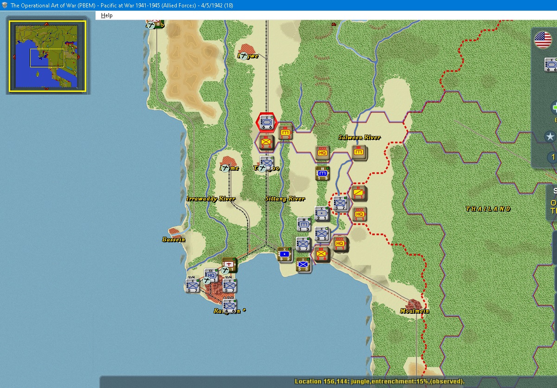Select the infantry 5-7 in Rangoon city
Screen dimensions: 557x388
coord(230,285)
